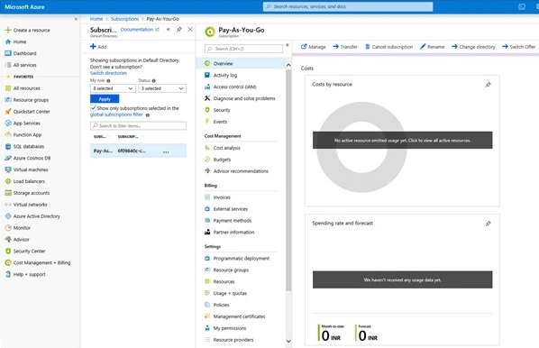
Task: Click the Create a resource plus icon
Action: [x=7, y=31]
